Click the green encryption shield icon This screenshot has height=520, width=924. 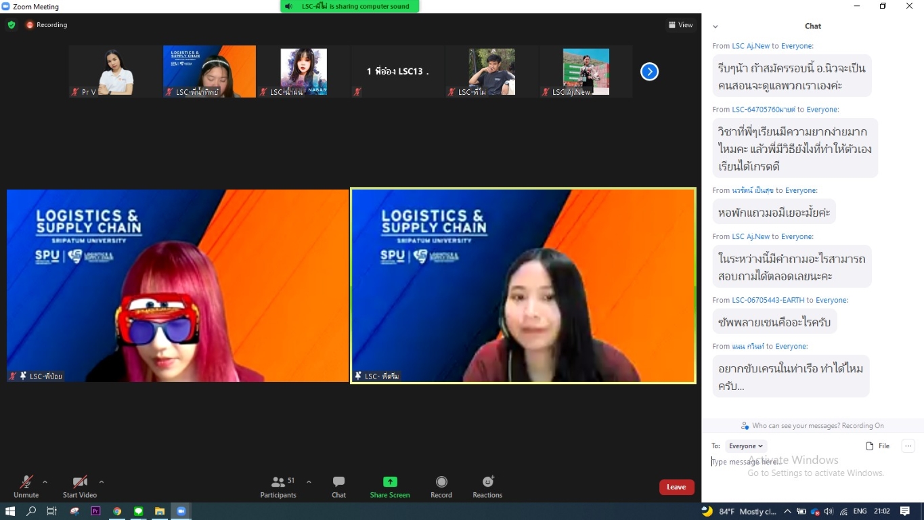[x=12, y=25]
